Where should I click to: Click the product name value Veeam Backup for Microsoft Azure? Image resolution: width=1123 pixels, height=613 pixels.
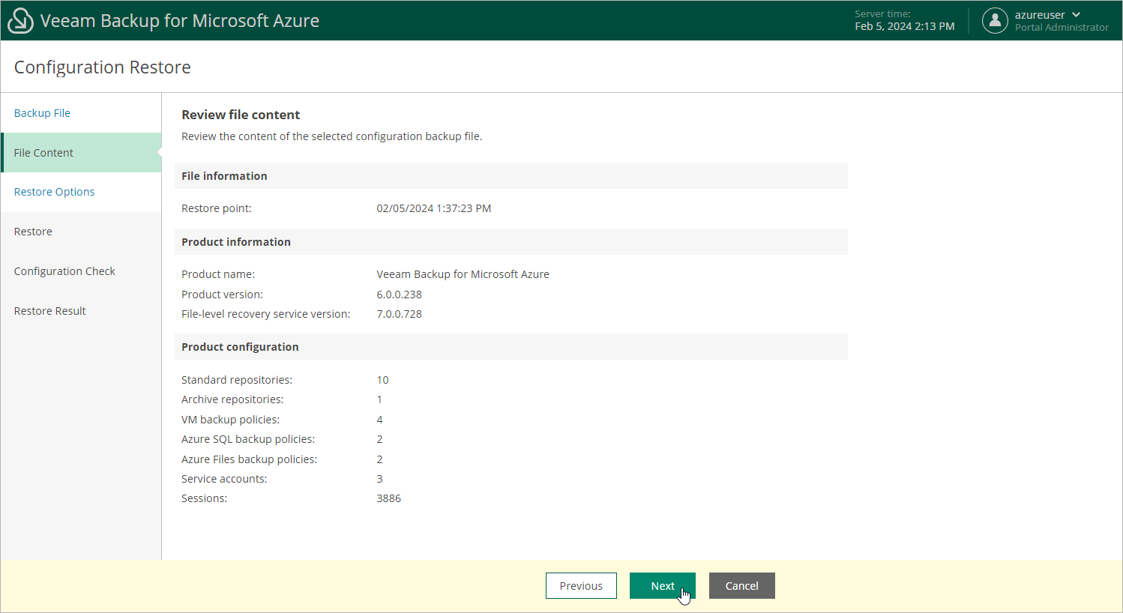463,274
